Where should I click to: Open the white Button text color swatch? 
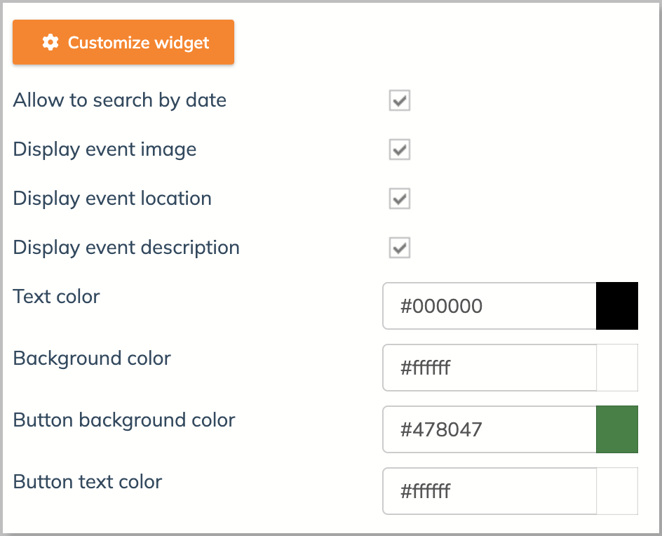[x=617, y=491]
